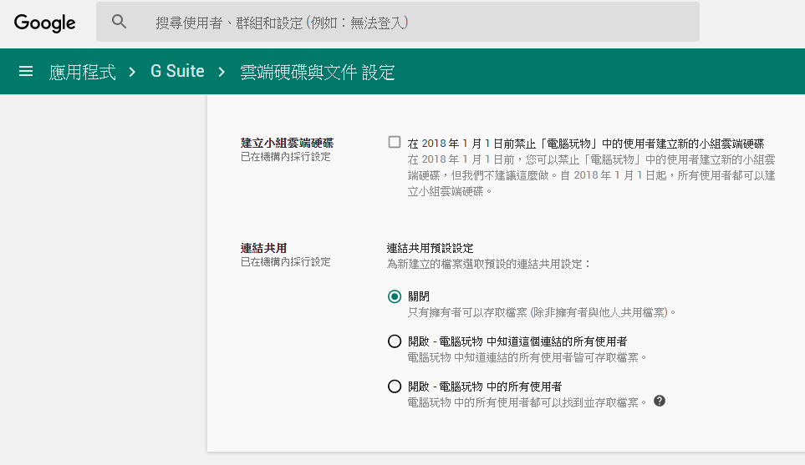
Task: Click the search magnifier icon
Action: pyautogui.click(x=119, y=22)
